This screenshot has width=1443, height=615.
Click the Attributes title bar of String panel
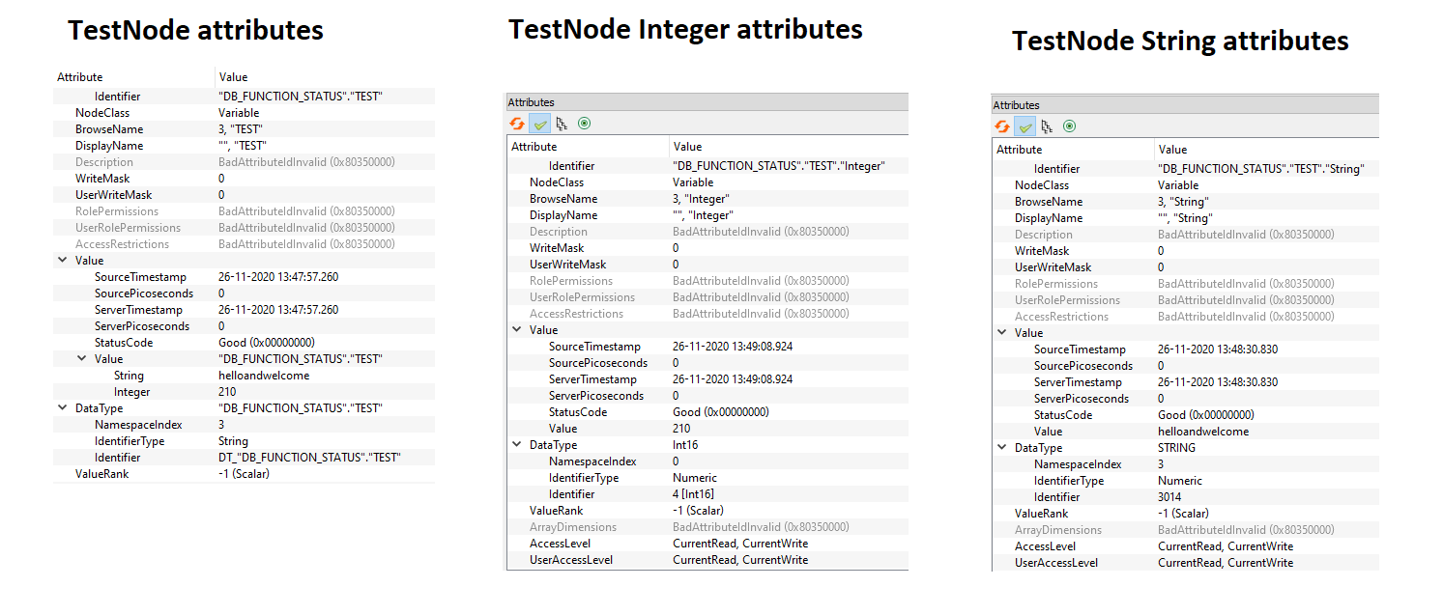(x=1185, y=105)
